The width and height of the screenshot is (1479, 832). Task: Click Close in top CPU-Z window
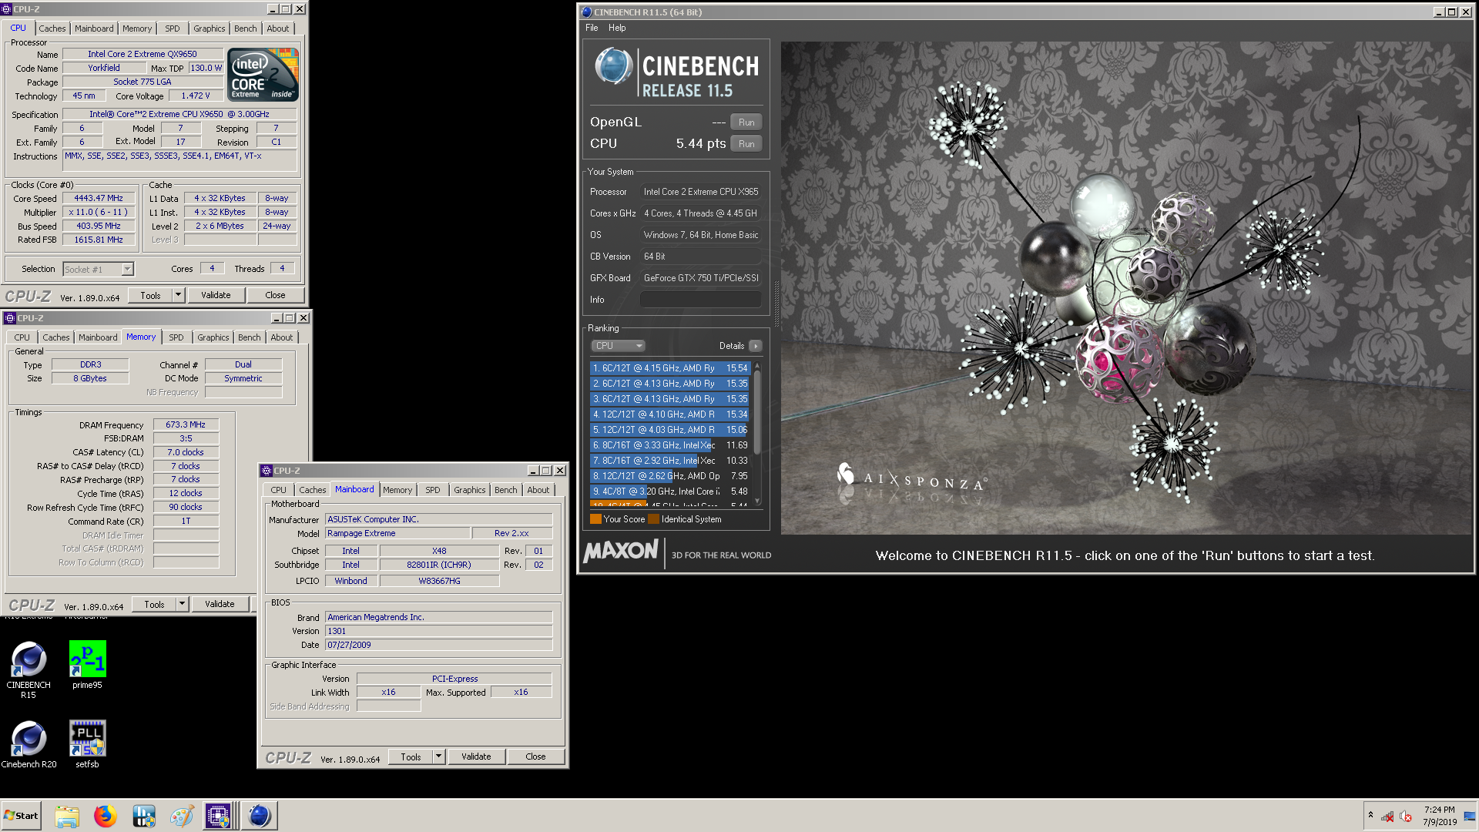pos(275,295)
